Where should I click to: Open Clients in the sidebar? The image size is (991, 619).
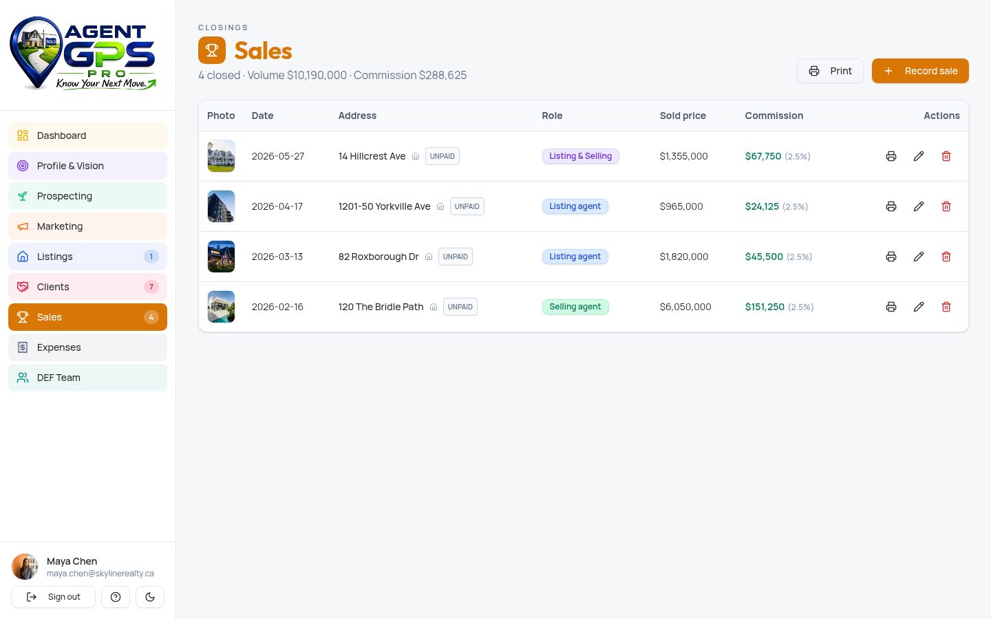coord(87,287)
